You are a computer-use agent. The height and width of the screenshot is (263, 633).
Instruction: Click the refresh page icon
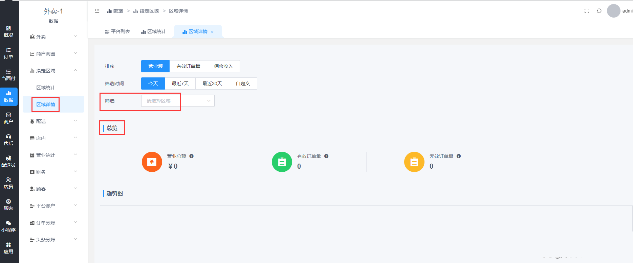pos(599,11)
